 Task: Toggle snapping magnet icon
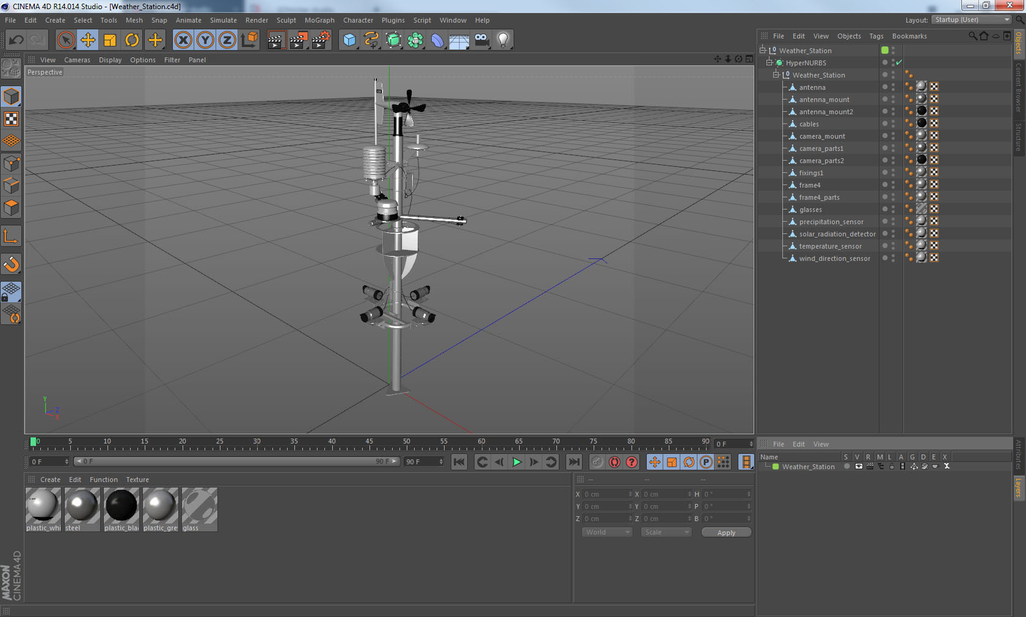point(11,264)
